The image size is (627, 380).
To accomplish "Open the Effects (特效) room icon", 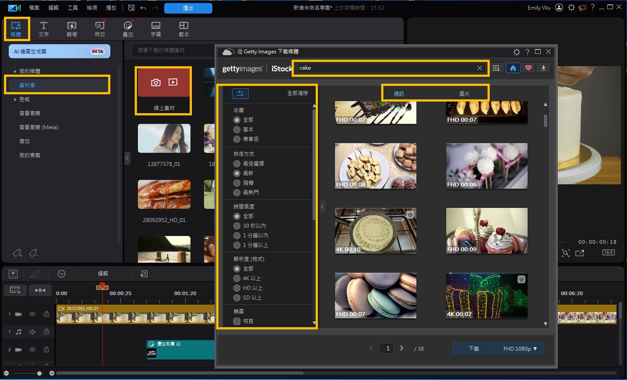I will [x=99, y=29].
